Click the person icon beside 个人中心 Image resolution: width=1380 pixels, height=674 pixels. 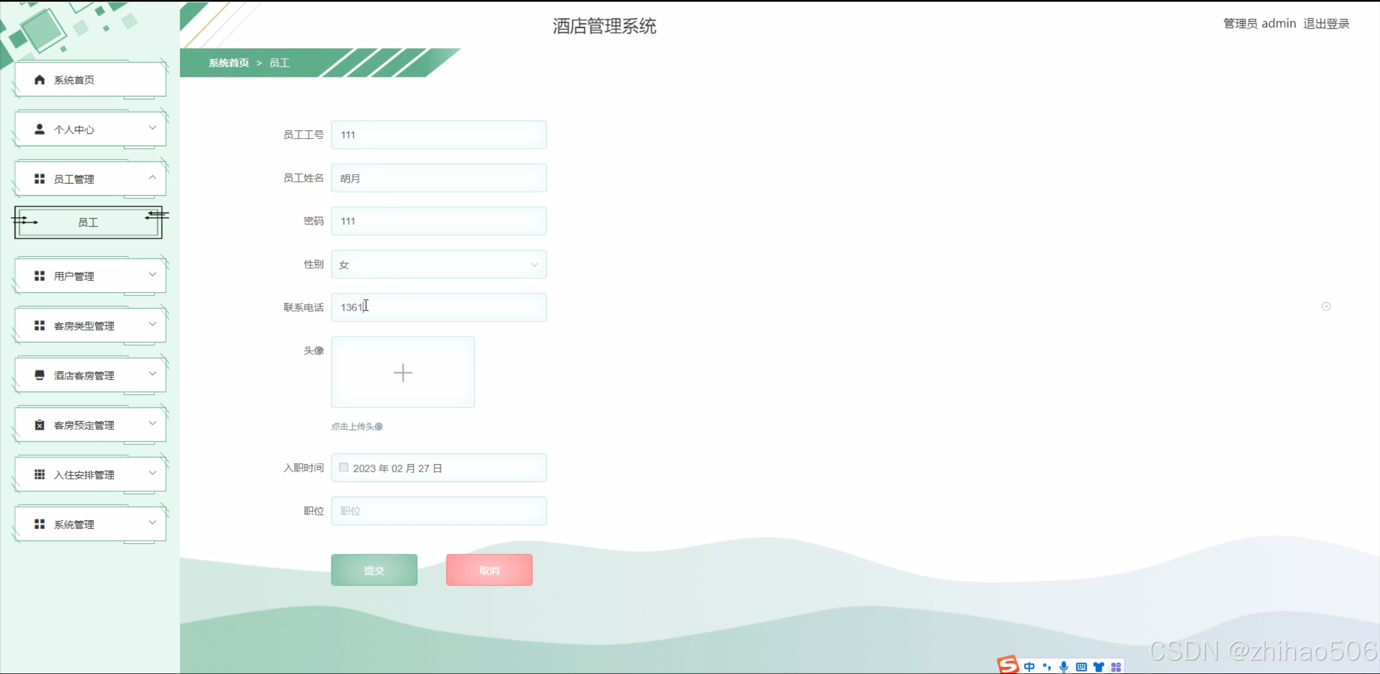(39, 129)
